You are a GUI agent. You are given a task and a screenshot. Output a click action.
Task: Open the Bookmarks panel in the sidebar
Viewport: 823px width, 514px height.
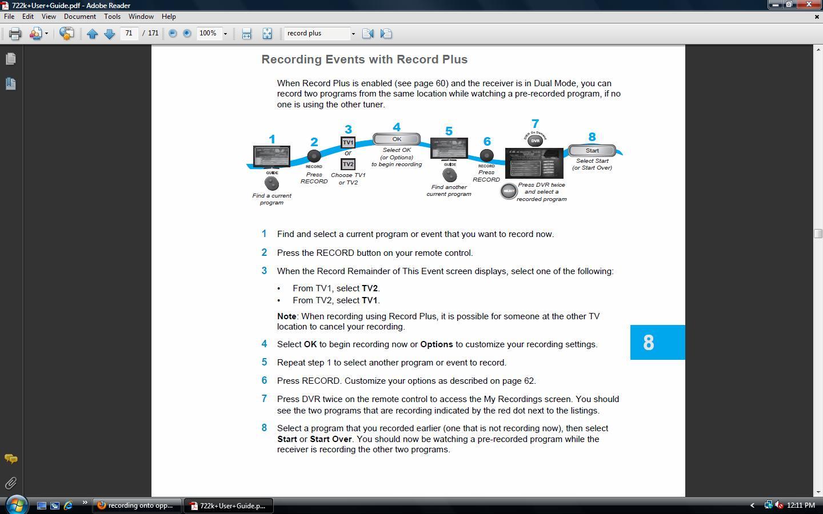pos(10,83)
